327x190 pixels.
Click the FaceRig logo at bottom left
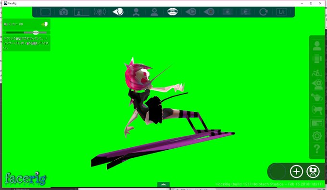pyautogui.click(x=25, y=178)
